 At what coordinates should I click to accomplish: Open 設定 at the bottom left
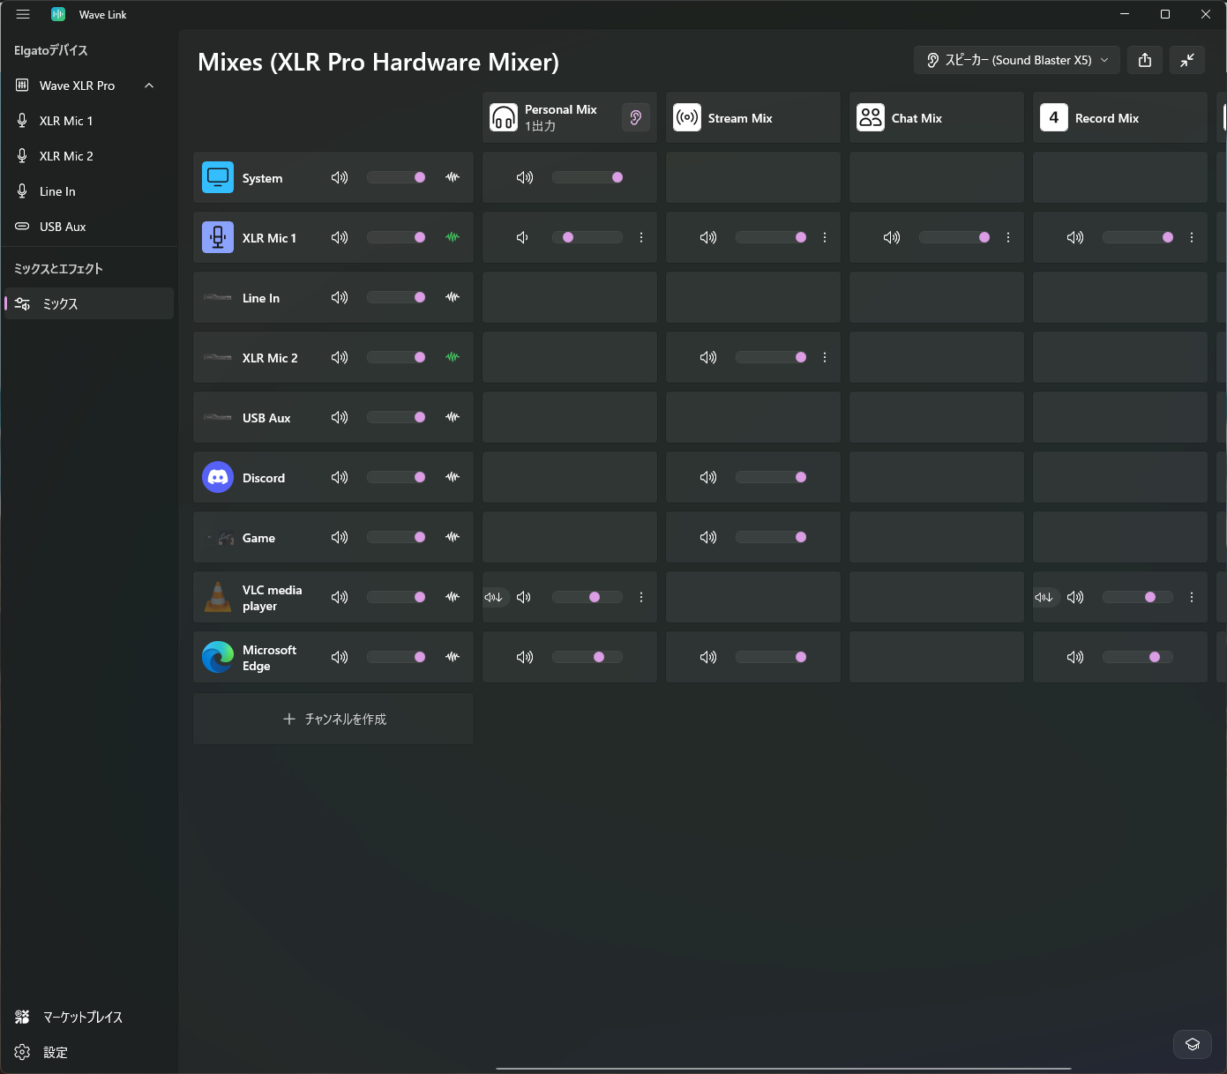[55, 1052]
